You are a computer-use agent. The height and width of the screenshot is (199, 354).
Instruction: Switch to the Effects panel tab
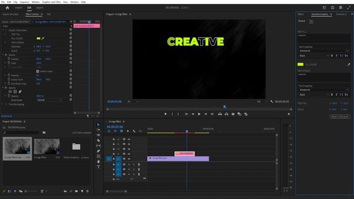click(x=300, y=14)
